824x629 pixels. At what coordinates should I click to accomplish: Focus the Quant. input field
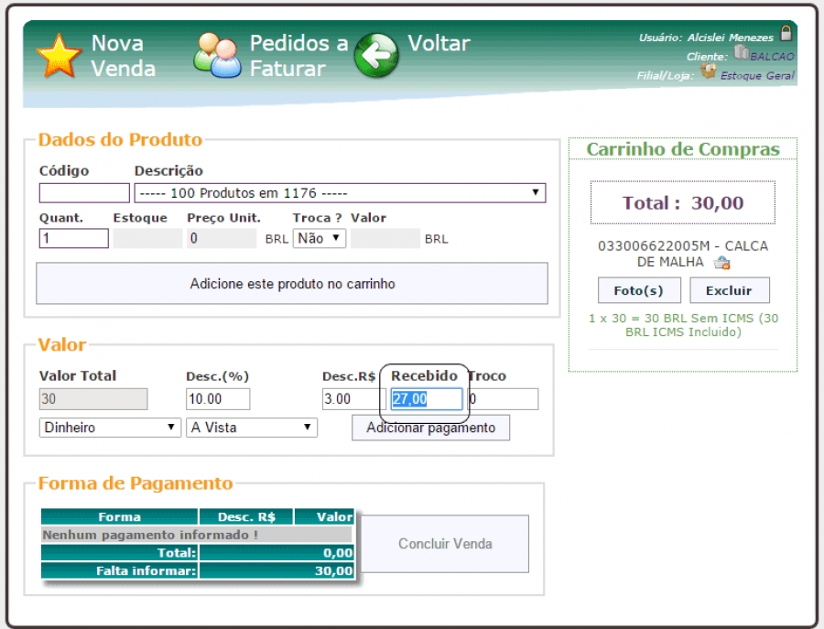click(x=73, y=238)
